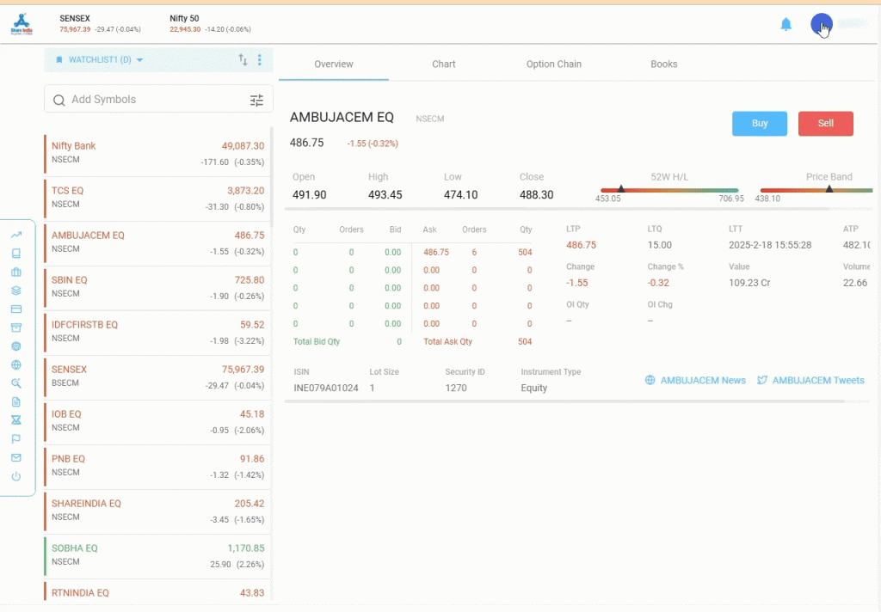Select IOB EQ in the watchlist
Screen dimensions: 881x612
pyautogui.click(x=157, y=422)
